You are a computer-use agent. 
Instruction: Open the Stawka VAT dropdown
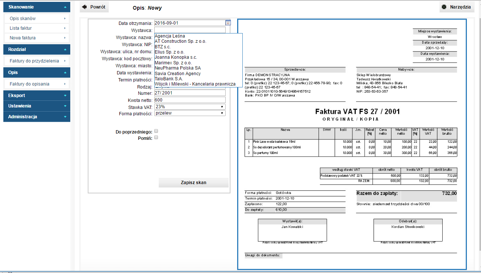click(x=190, y=107)
